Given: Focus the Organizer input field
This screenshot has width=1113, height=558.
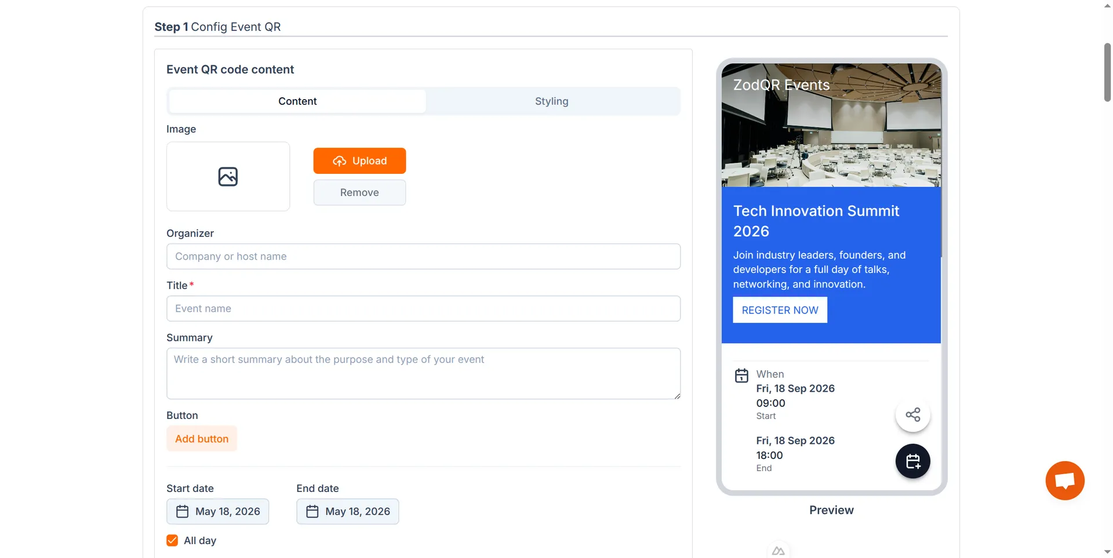Looking at the screenshot, I should 423,256.
